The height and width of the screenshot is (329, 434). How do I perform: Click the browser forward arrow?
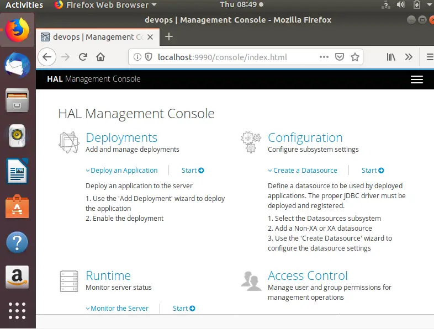click(x=65, y=57)
